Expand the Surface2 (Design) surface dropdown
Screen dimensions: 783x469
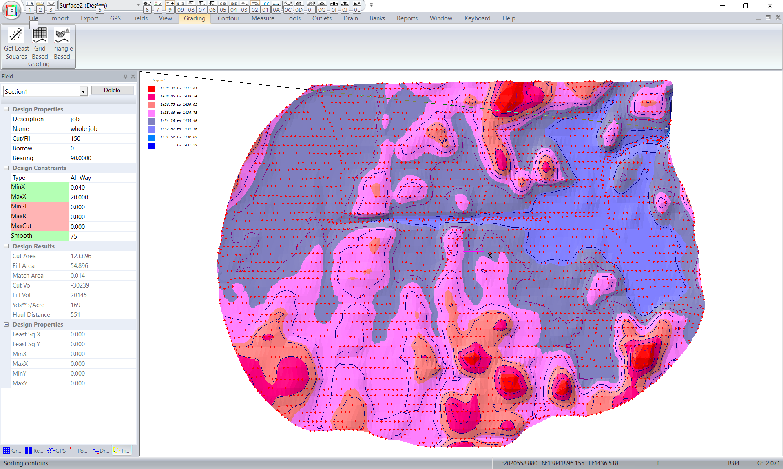pos(138,5)
